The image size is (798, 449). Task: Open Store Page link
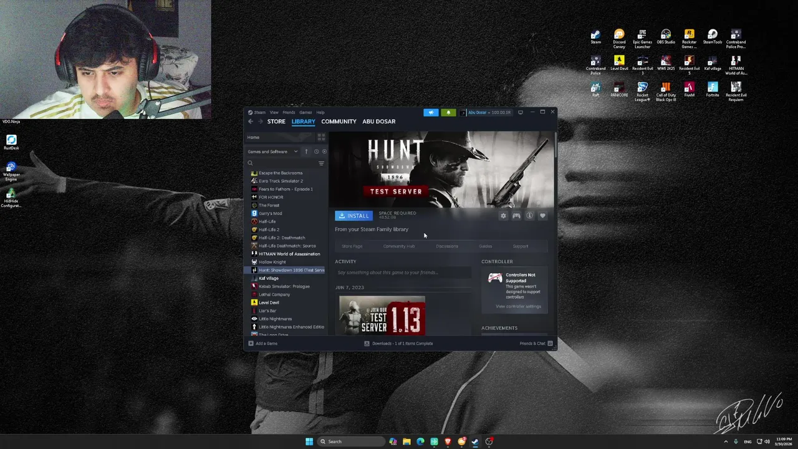point(352,246)
